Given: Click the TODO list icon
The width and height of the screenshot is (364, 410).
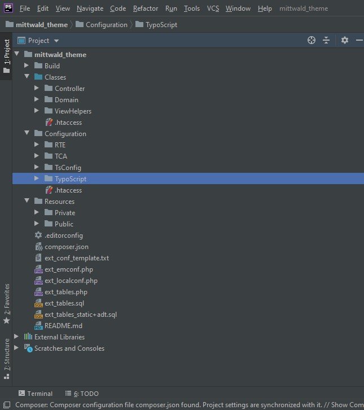Looking at the screenshot, I should click(68, 393).
